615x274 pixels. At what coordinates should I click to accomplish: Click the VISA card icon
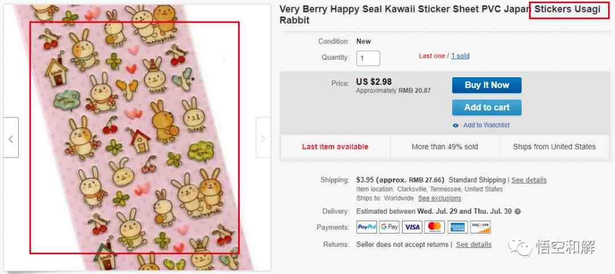[412, 227]
